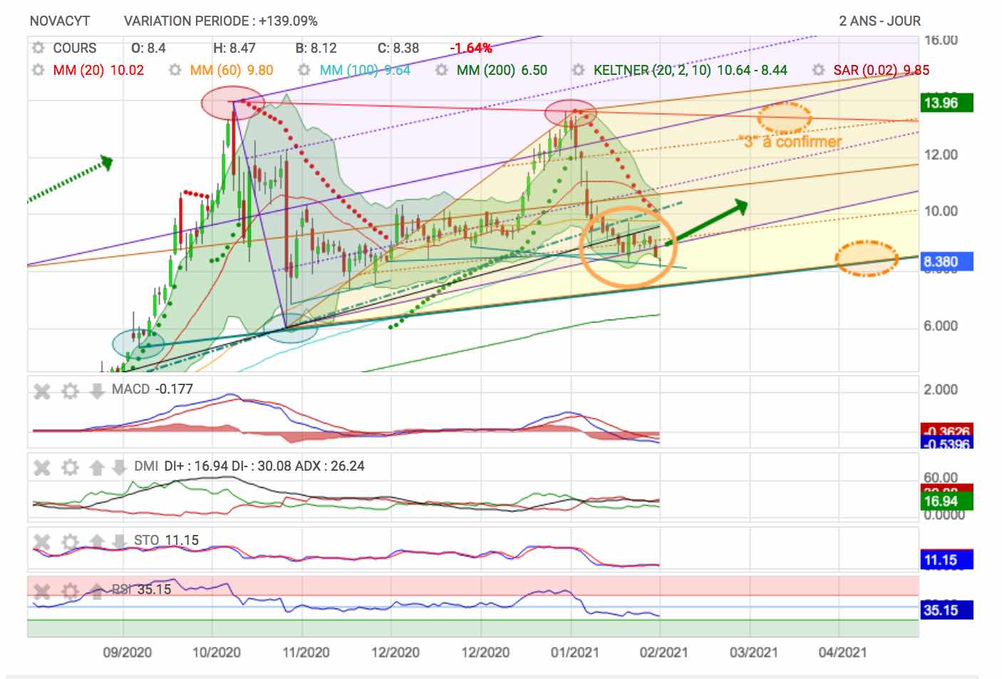Click the SAR (0.02) 9.85 legend label
Screen dimensions: 1002x679
click(x=882, y=70)
